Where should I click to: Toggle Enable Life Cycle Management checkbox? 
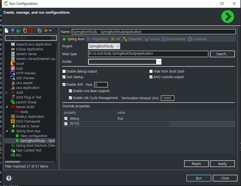(70, 98)
